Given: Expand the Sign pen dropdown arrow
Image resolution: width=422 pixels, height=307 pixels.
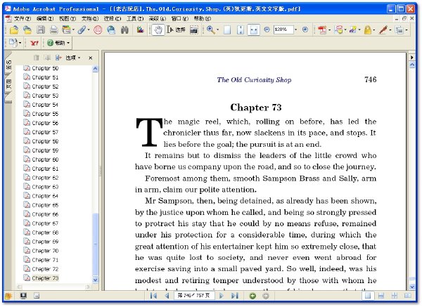Looking at the screenshot, I should pyautogui.click(x=390, y=30).
